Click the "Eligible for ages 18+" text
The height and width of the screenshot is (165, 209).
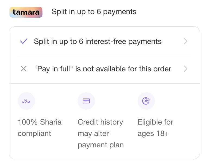pyautogui.click(x=155, y=128)
